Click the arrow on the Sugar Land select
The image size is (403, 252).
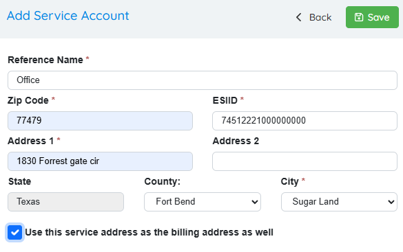click(x=391, y=202)
